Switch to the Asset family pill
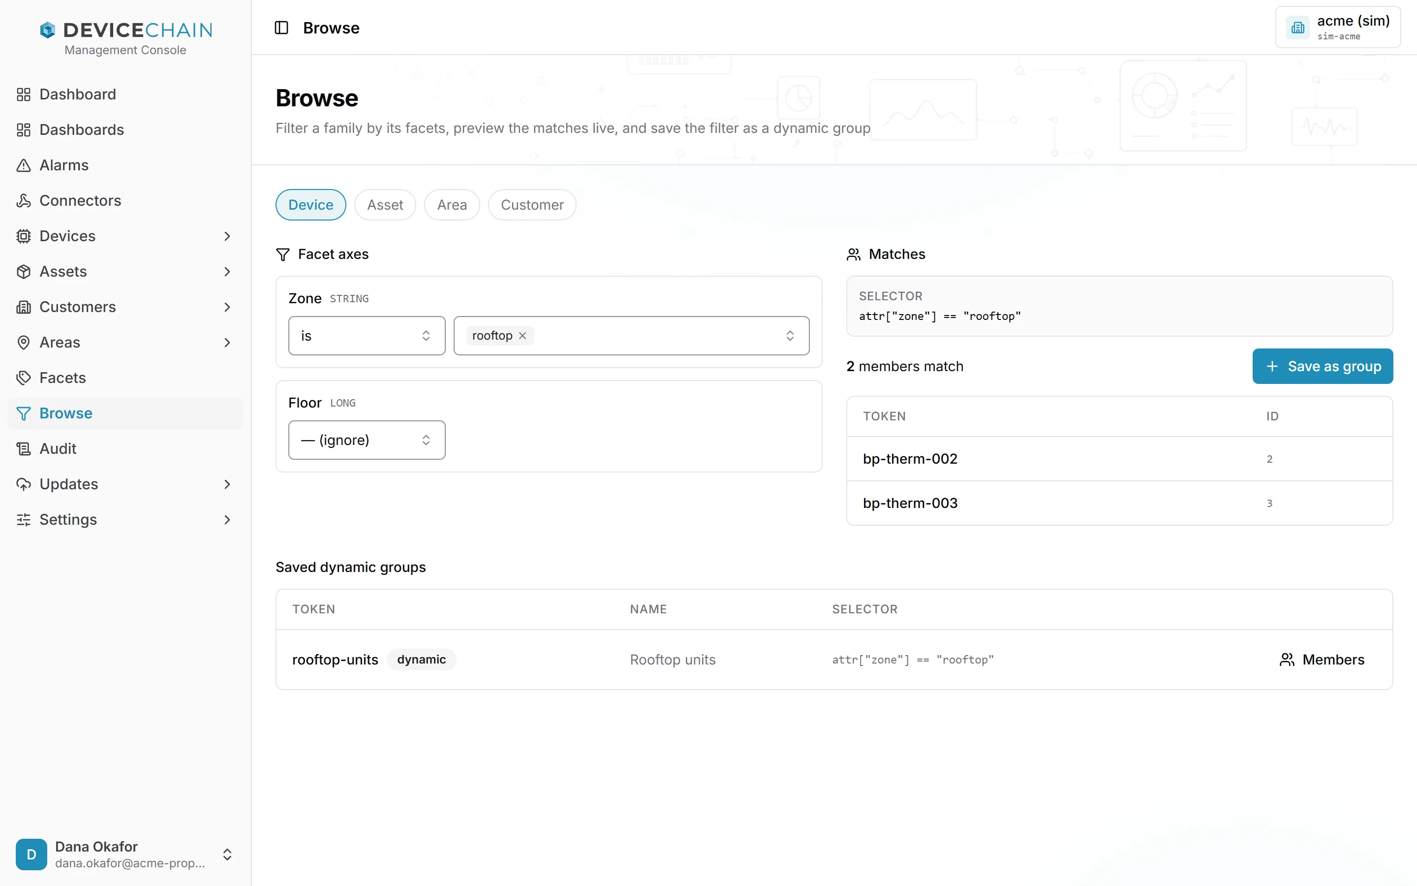This screenshot has height=886, width=1417. pyautogui.click(x=385, y=204)
